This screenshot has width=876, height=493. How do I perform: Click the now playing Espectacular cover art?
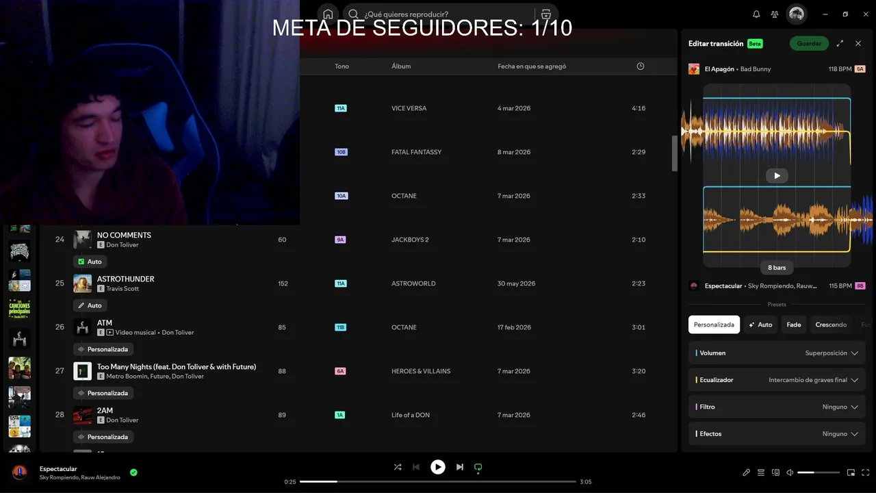click(x=20, y=472)
